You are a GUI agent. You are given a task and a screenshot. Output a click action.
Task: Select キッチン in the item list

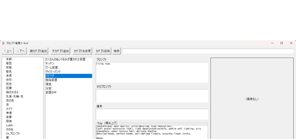69,63
